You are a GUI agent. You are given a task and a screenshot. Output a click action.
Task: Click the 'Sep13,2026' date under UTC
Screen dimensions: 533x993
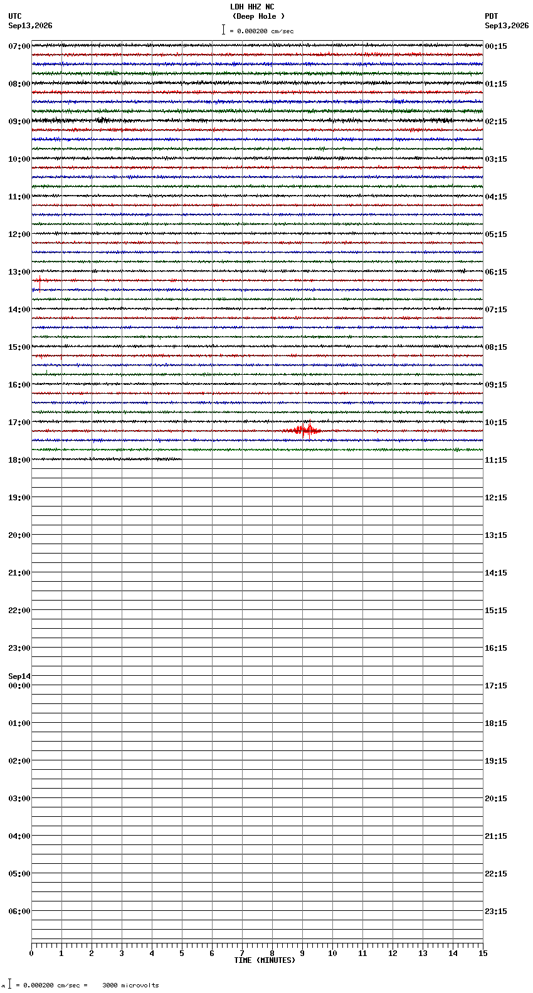tap(30, 26)
